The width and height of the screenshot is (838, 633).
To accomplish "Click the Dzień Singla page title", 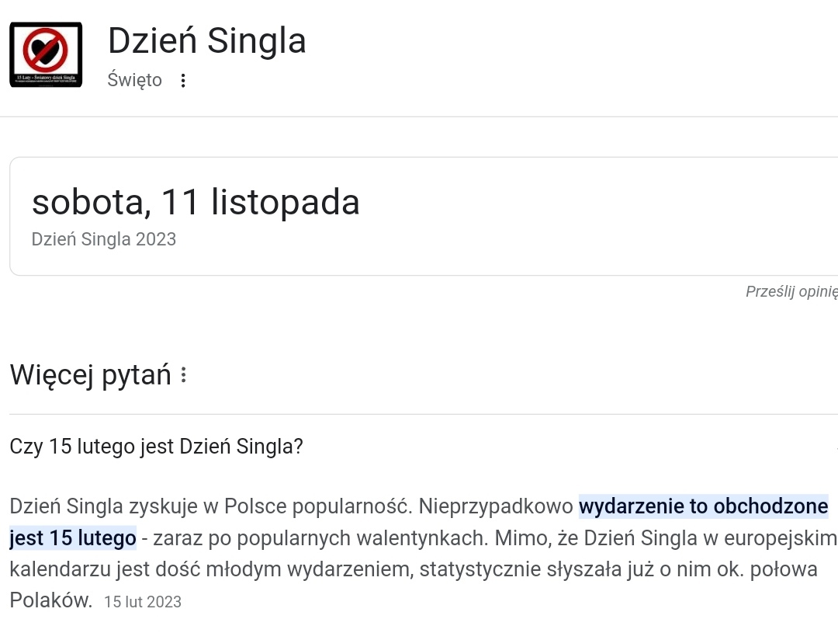I will (206, 41).
